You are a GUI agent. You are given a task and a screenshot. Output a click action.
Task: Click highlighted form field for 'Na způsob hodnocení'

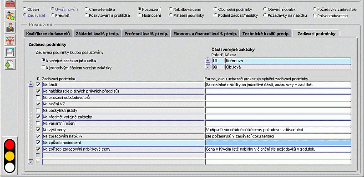(x=278, y=143)
